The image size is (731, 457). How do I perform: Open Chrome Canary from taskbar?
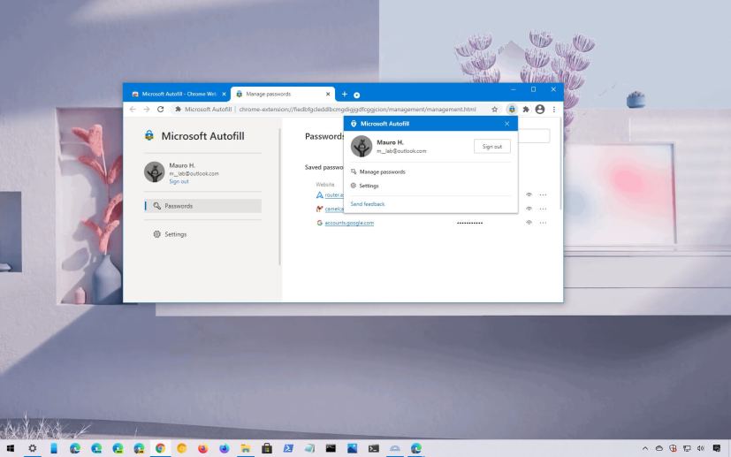(181, 448)
